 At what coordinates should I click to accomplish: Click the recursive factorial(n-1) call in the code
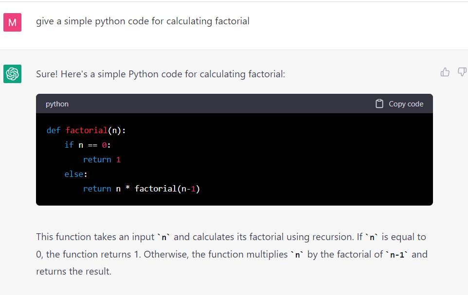click(167, 189)
